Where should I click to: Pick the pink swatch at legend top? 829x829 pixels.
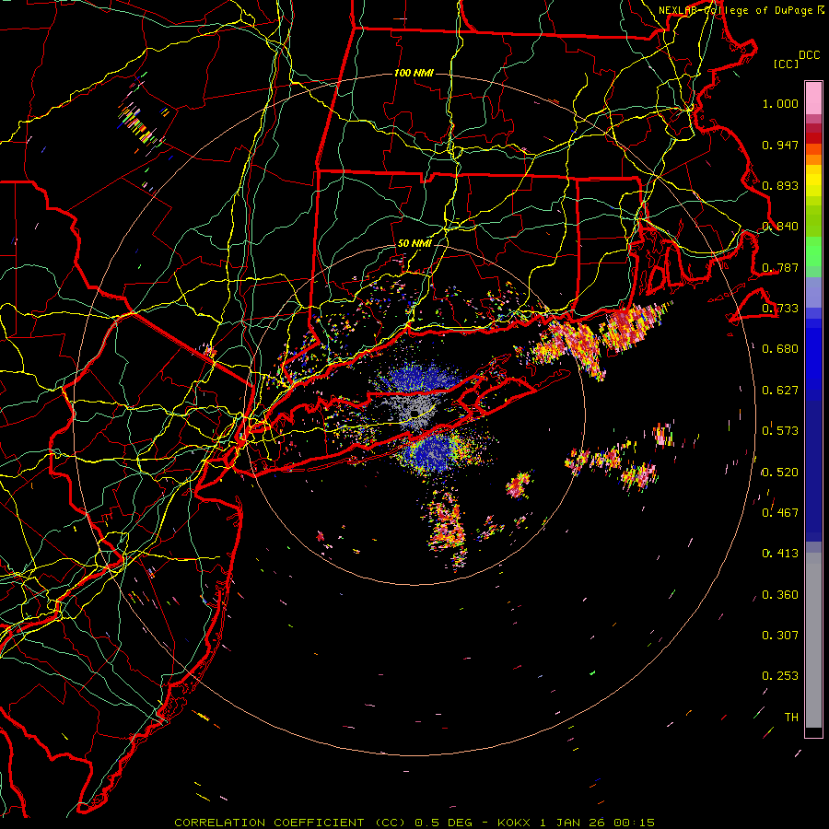(x=813, y=98)
